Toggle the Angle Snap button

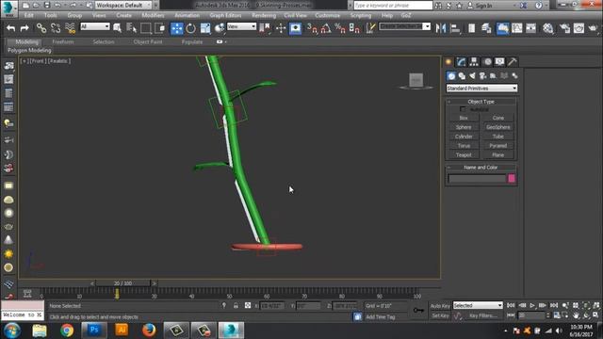pyautogui.click(x=326, y=28)
